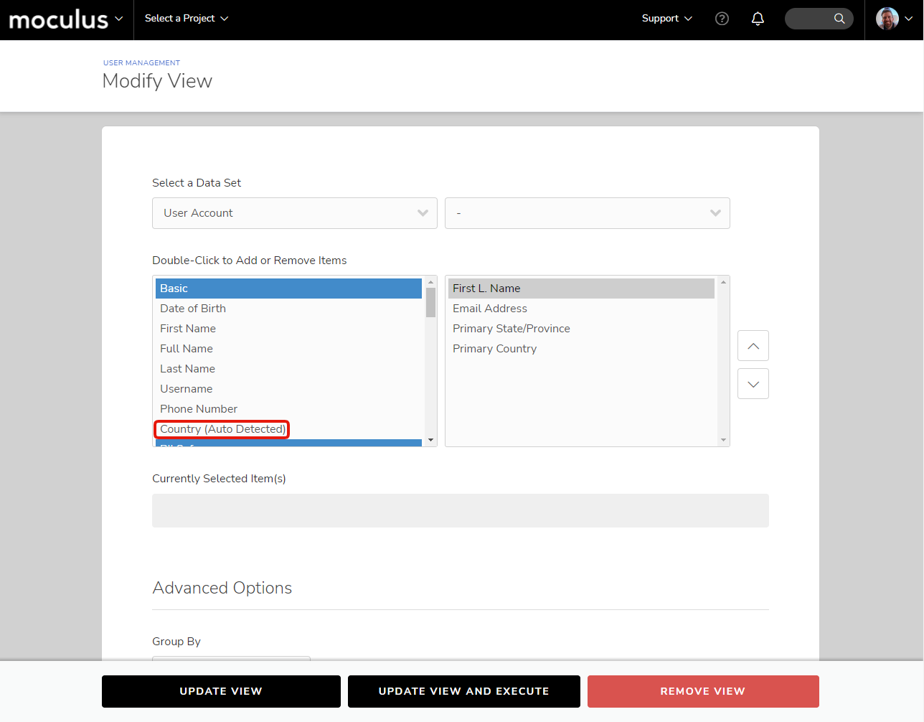Move selected item down with arrow button
This screenshot has height=722, width=924.
click(753, 384)
